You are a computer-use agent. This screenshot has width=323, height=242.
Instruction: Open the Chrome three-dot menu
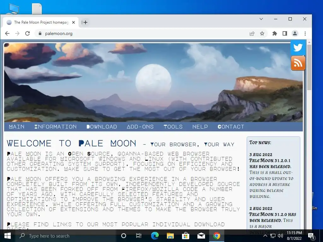click(305, 33)
